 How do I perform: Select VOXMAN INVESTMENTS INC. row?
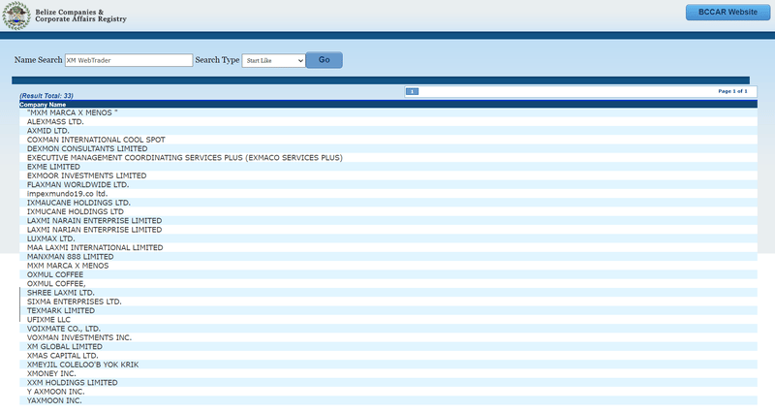pos(388,337)
